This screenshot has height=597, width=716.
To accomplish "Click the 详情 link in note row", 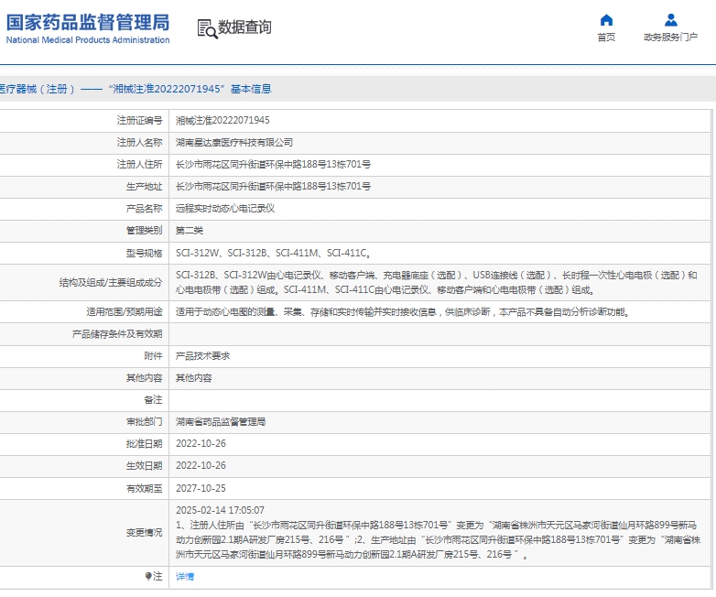I will (x=185, y=577).
